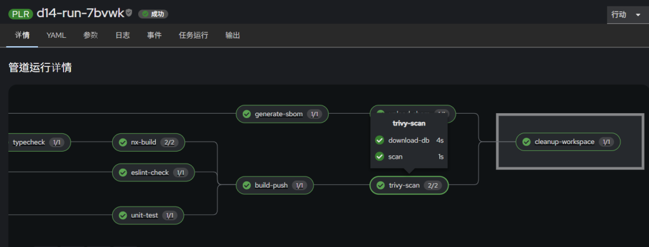Select the build-push task node

click(275, 185)
